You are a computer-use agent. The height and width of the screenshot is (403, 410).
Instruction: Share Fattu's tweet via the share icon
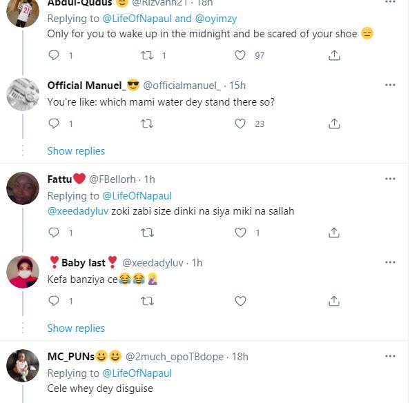click(x=334, y=233)
